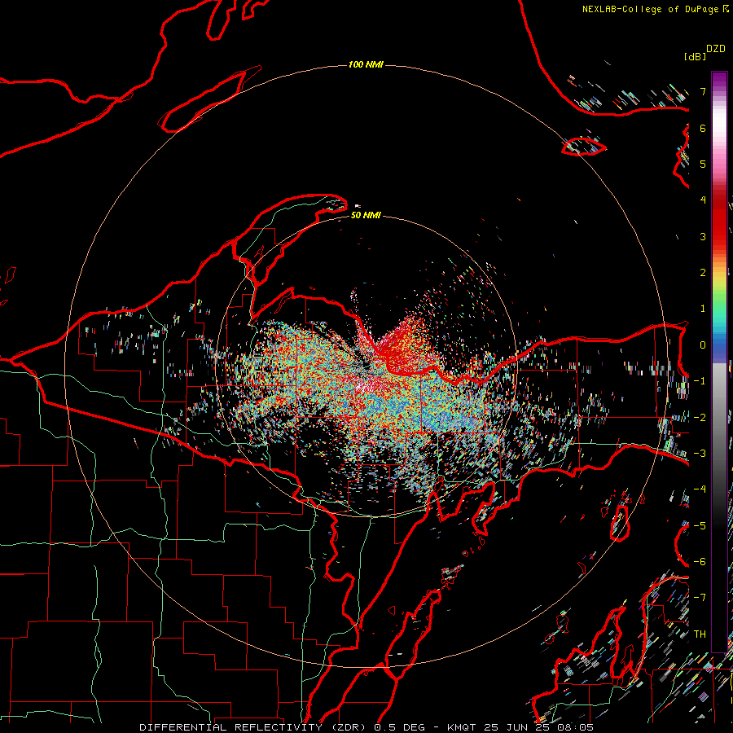Click the NEXLAB-College of DuPage credit text
Image resolution: width=733 pixels, height=733 pixels.
[651, 9]
